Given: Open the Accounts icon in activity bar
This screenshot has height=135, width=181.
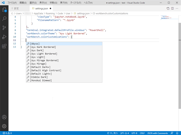Looking at the screenshot, I should click(4, 117).
